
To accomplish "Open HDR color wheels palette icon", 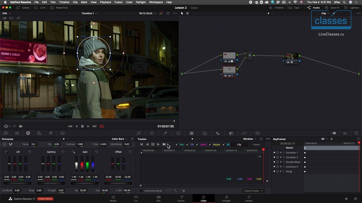I will click(39, 133).
